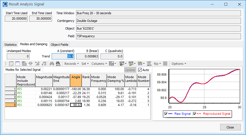Click the Find text ABCD binoculars icon
Screen dimensions: 246x135
tap(58, 64)
